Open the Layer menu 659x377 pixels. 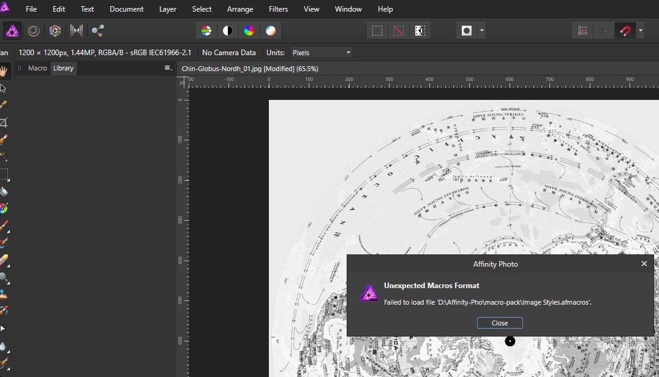point(168,9)
